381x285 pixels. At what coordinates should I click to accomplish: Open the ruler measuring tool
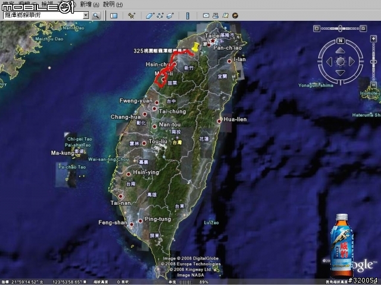click(188, 16)
